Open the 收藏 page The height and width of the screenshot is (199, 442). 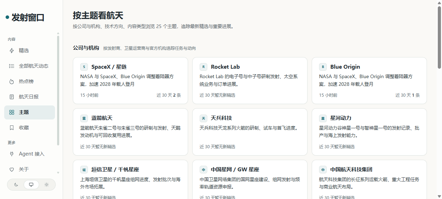click(x=29, y=128)
